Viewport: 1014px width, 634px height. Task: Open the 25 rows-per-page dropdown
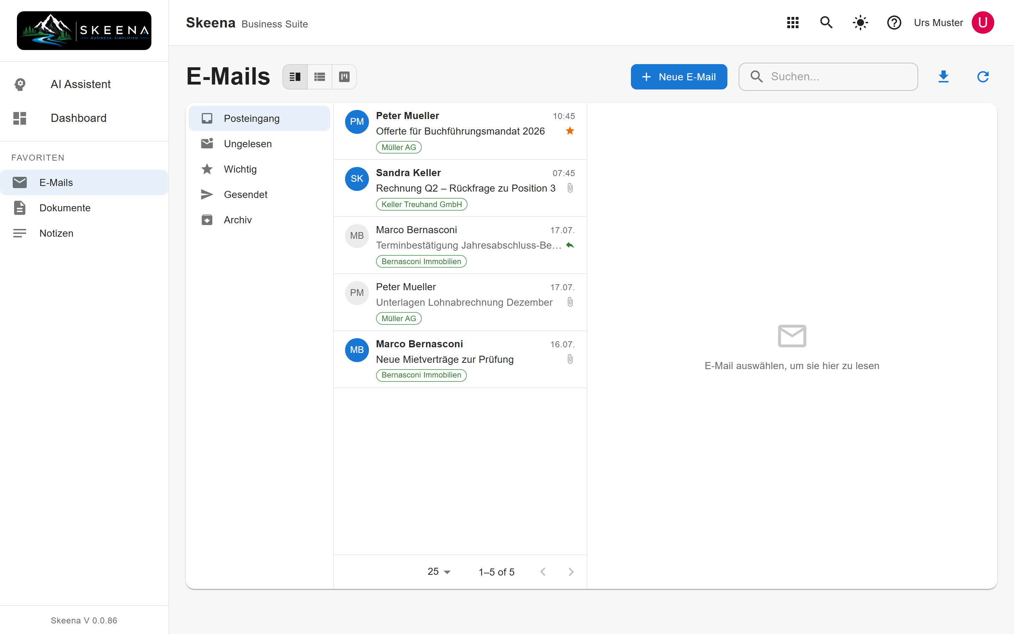[439, 572]
